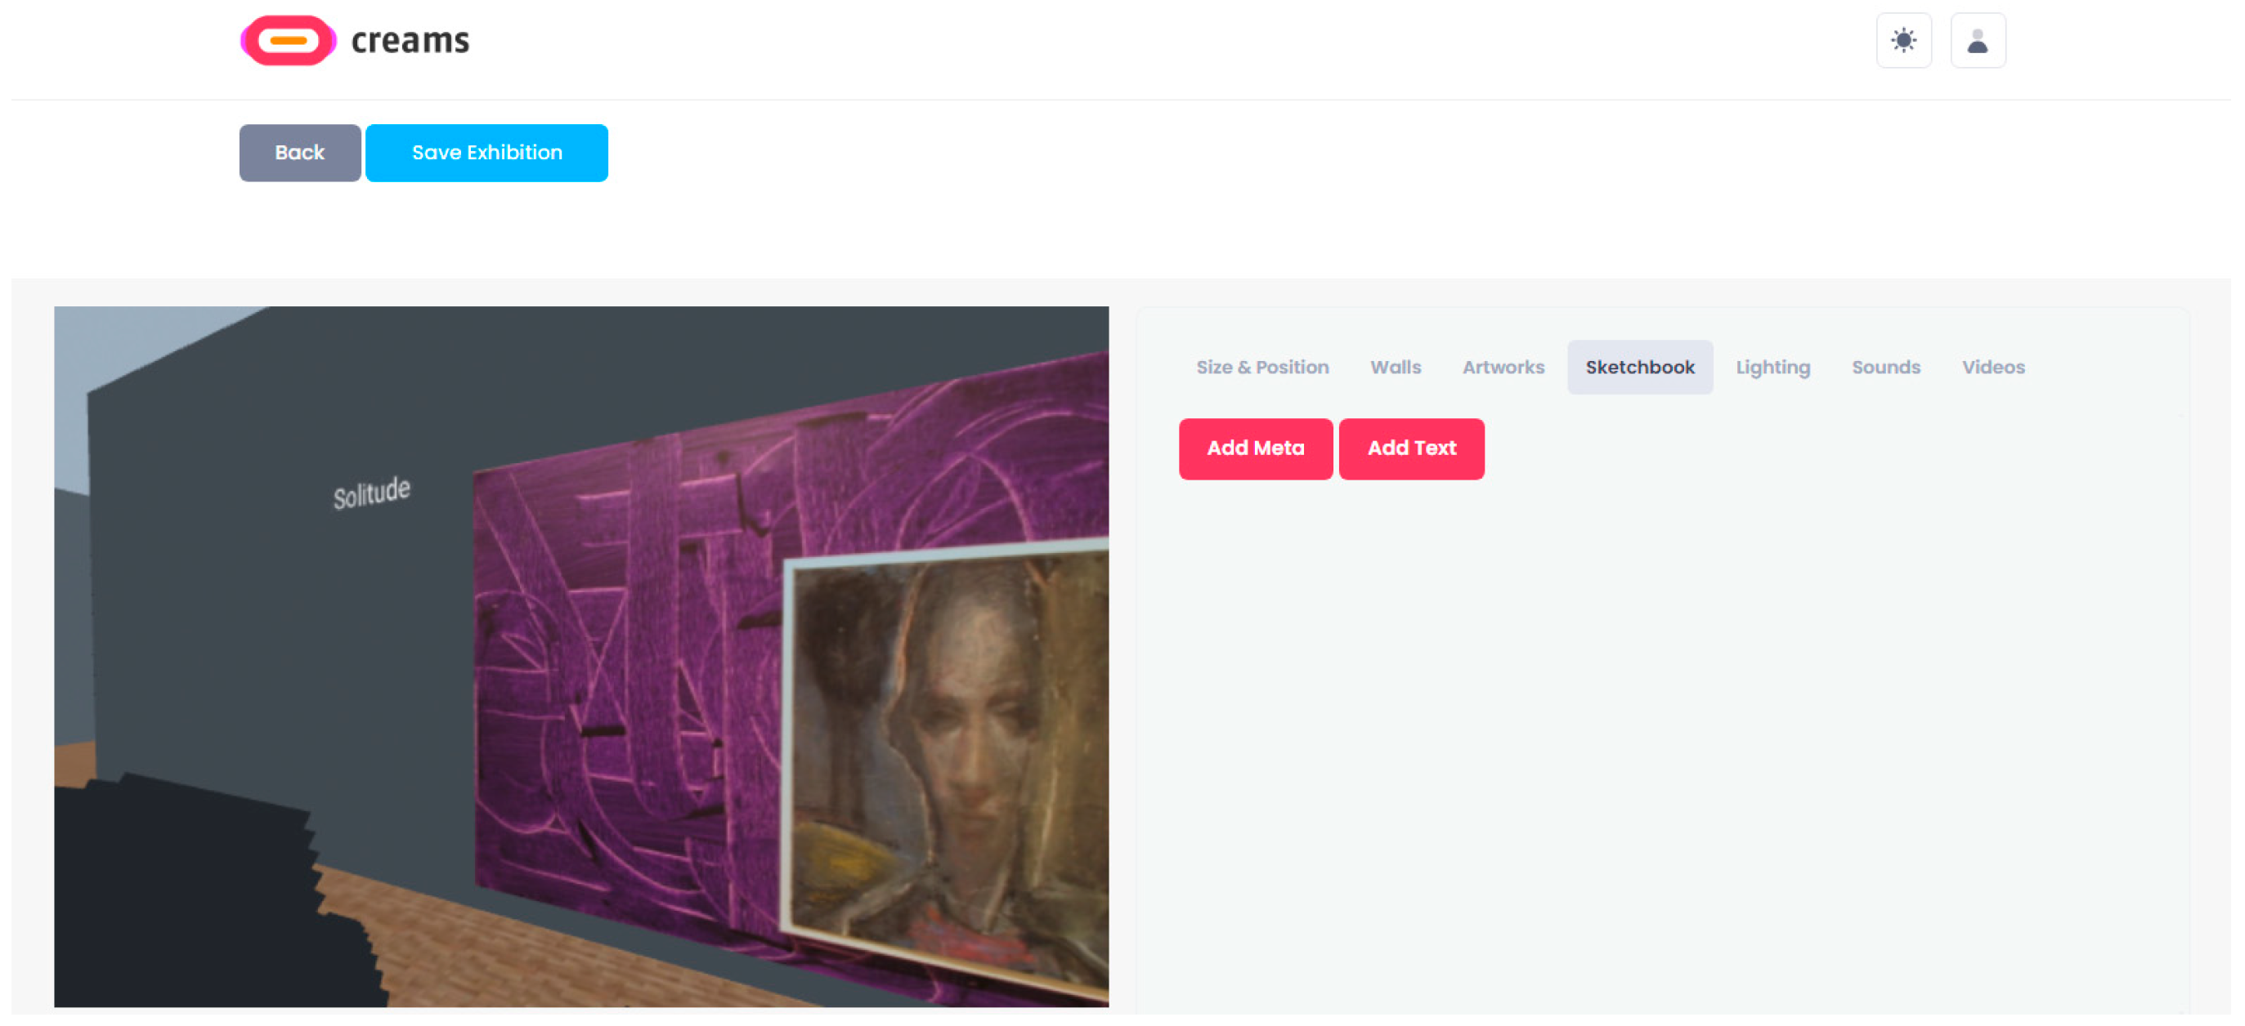
Task: Click the creams brand name text
Action: (410, 41)
